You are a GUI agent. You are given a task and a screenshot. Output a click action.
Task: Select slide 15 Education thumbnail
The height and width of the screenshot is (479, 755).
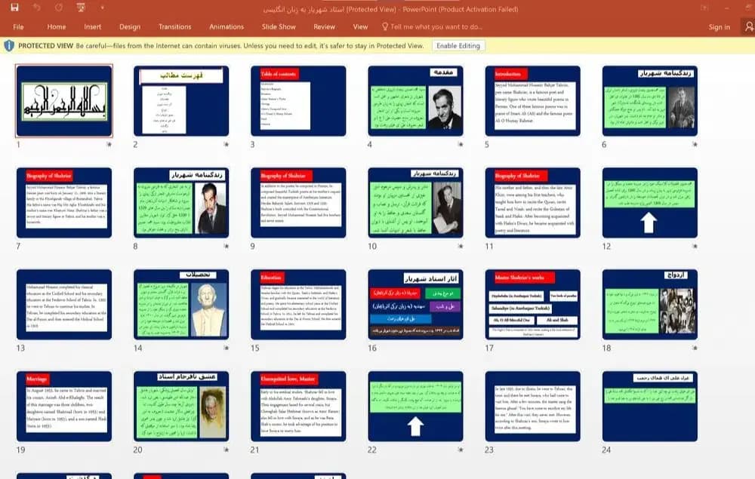click(298, 305)
